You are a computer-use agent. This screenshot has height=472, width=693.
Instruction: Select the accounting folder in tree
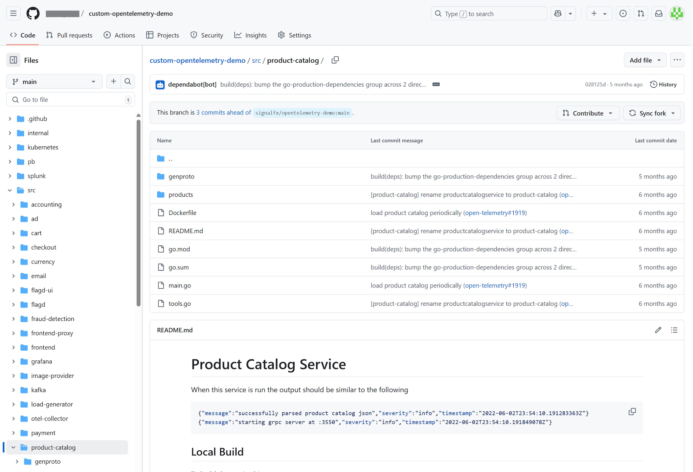46,205
